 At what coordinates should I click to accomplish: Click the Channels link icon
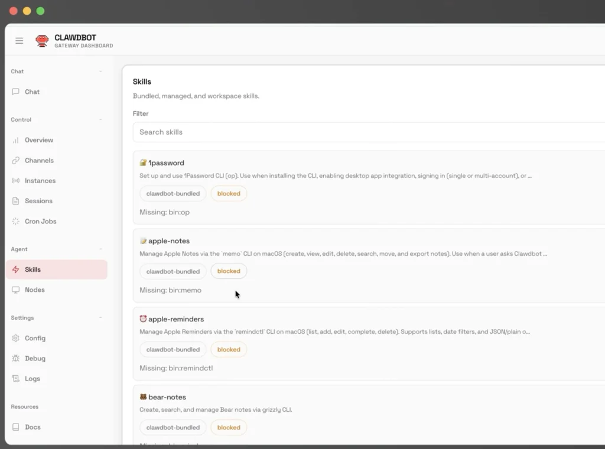click(16, 160)
